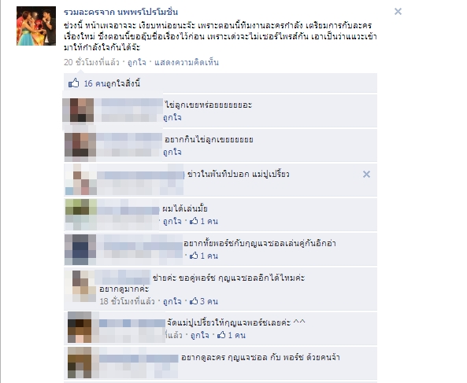Like the comment จัดแม่ปูเปรี้ยว
467x383 pixels.
click(x=199, y=336)
